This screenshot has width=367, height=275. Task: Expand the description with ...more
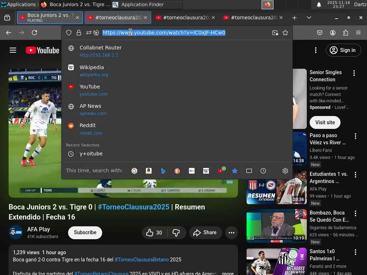pyautogui.click(x=228, y=273)
